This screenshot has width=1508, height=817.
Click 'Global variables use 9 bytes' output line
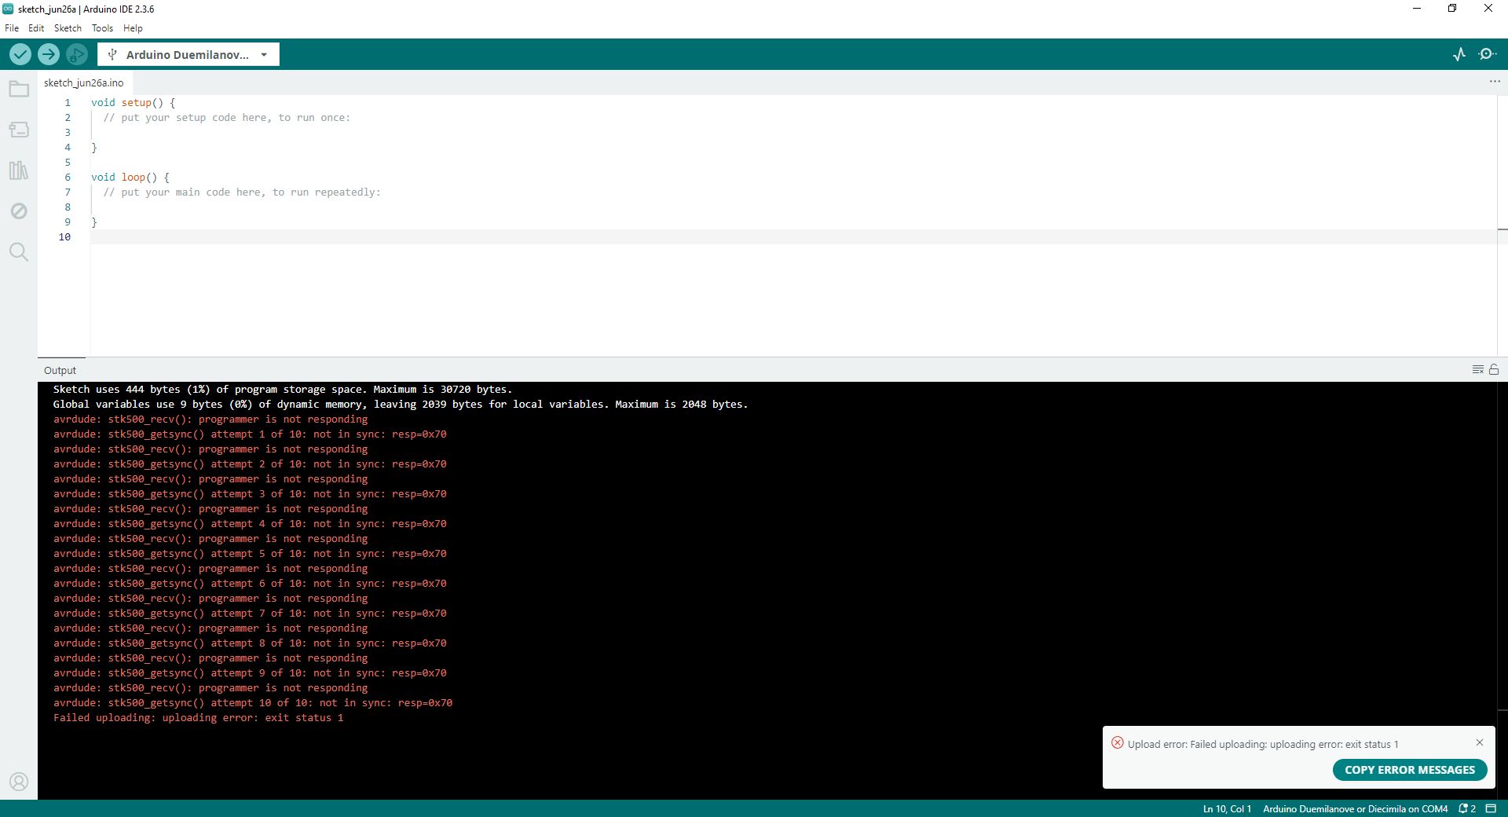[401, 405]
